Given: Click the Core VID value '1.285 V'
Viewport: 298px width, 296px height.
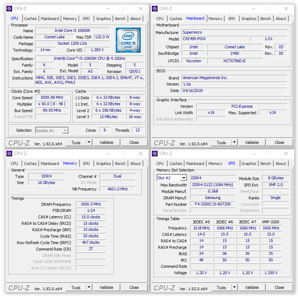Looking at the screenshot, I should [97, 50].
